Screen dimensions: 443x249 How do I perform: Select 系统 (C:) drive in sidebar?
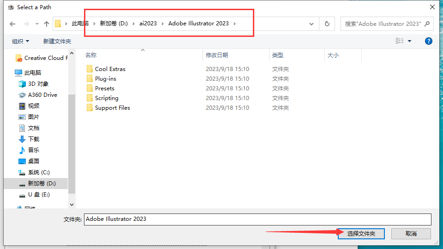pos(34,172)
